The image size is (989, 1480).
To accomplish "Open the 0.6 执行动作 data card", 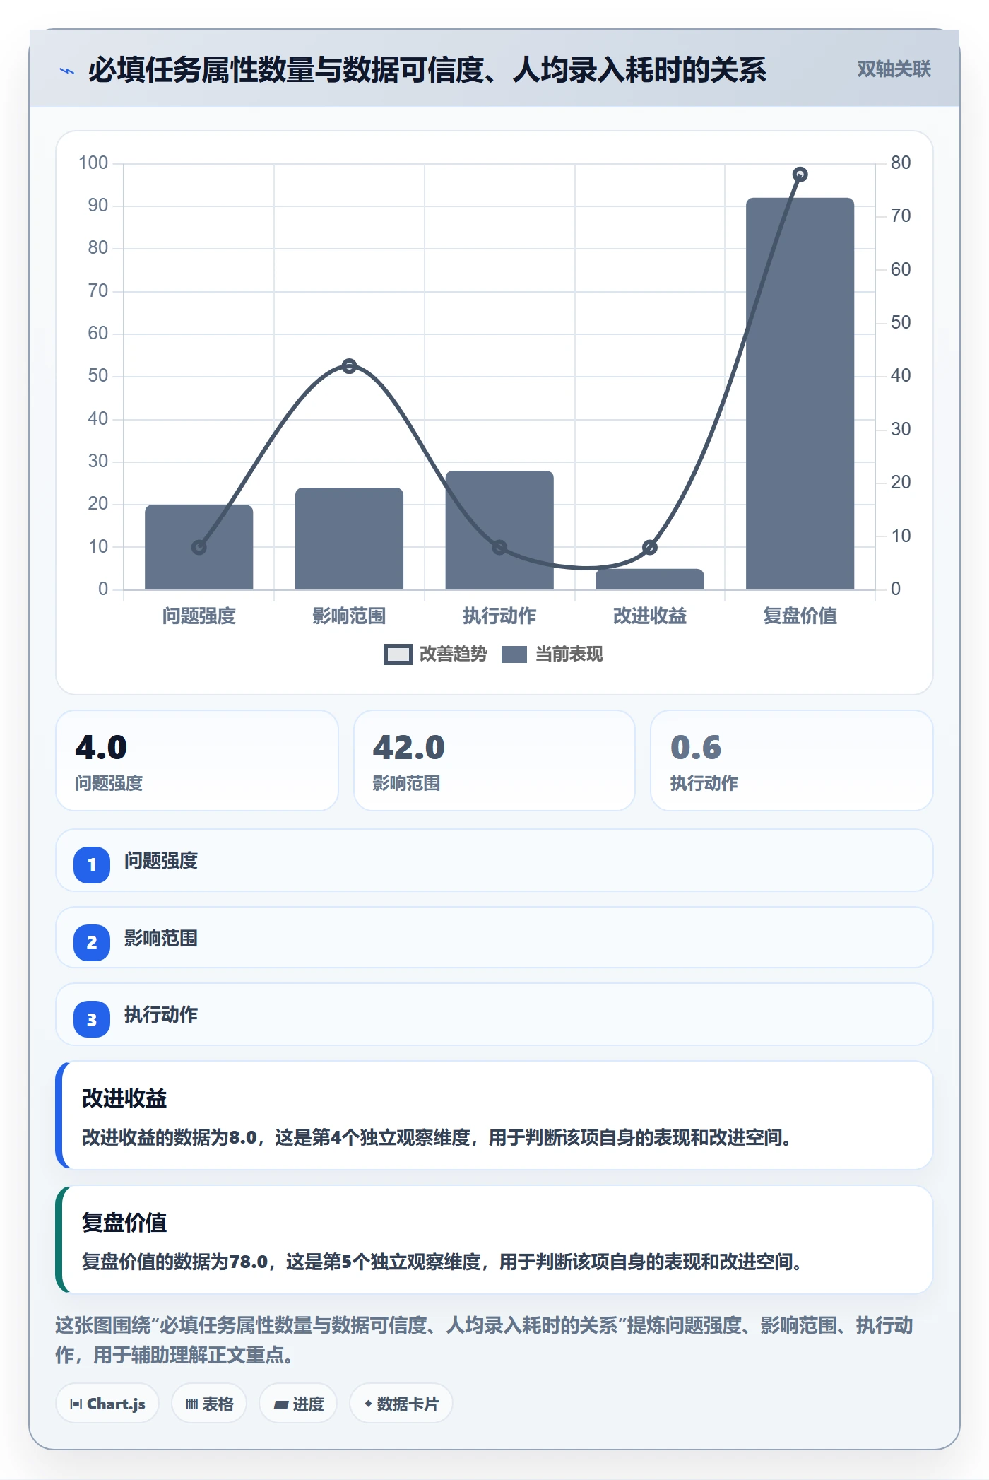I will [x=792, y=760].
